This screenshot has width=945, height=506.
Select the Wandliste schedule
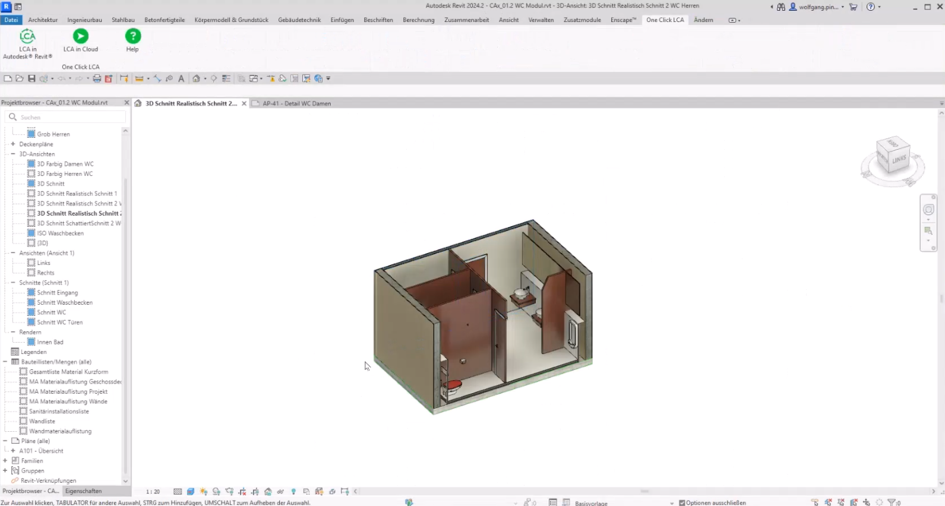pyautogui.click(x=42, y=421)
